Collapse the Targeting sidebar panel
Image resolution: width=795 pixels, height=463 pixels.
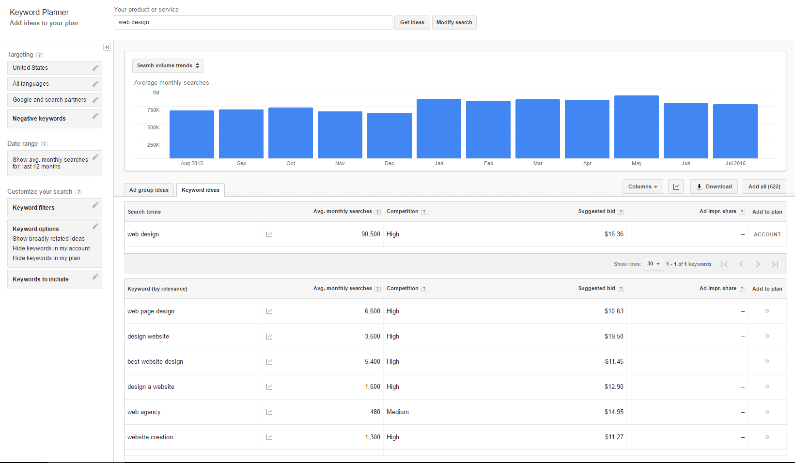point(107,47)
